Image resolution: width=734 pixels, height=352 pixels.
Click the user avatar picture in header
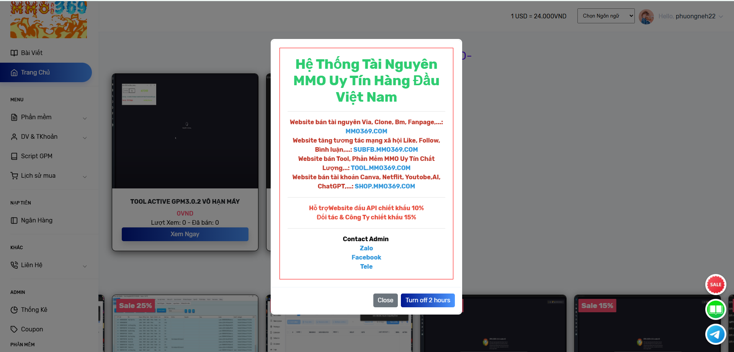click(646, 16)
